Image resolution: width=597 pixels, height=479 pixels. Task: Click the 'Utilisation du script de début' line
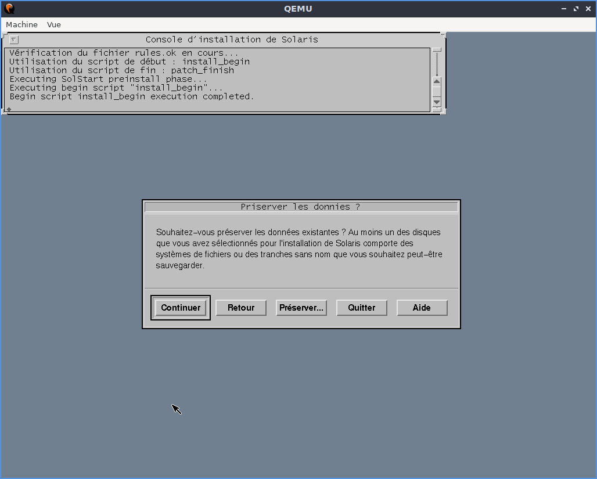130,62
